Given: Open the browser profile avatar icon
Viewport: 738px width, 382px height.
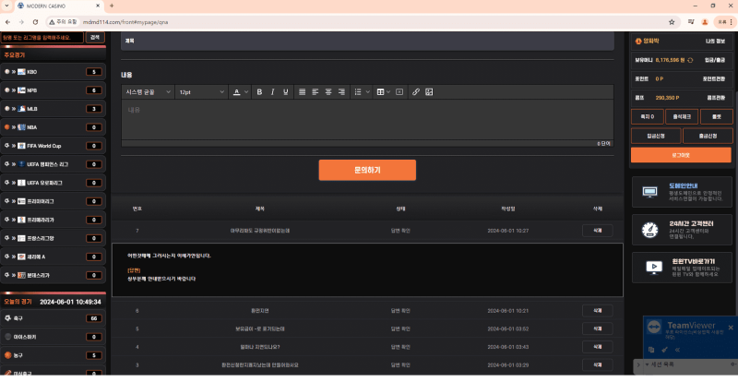Looking at the screenshot, I should click(705, 22).
